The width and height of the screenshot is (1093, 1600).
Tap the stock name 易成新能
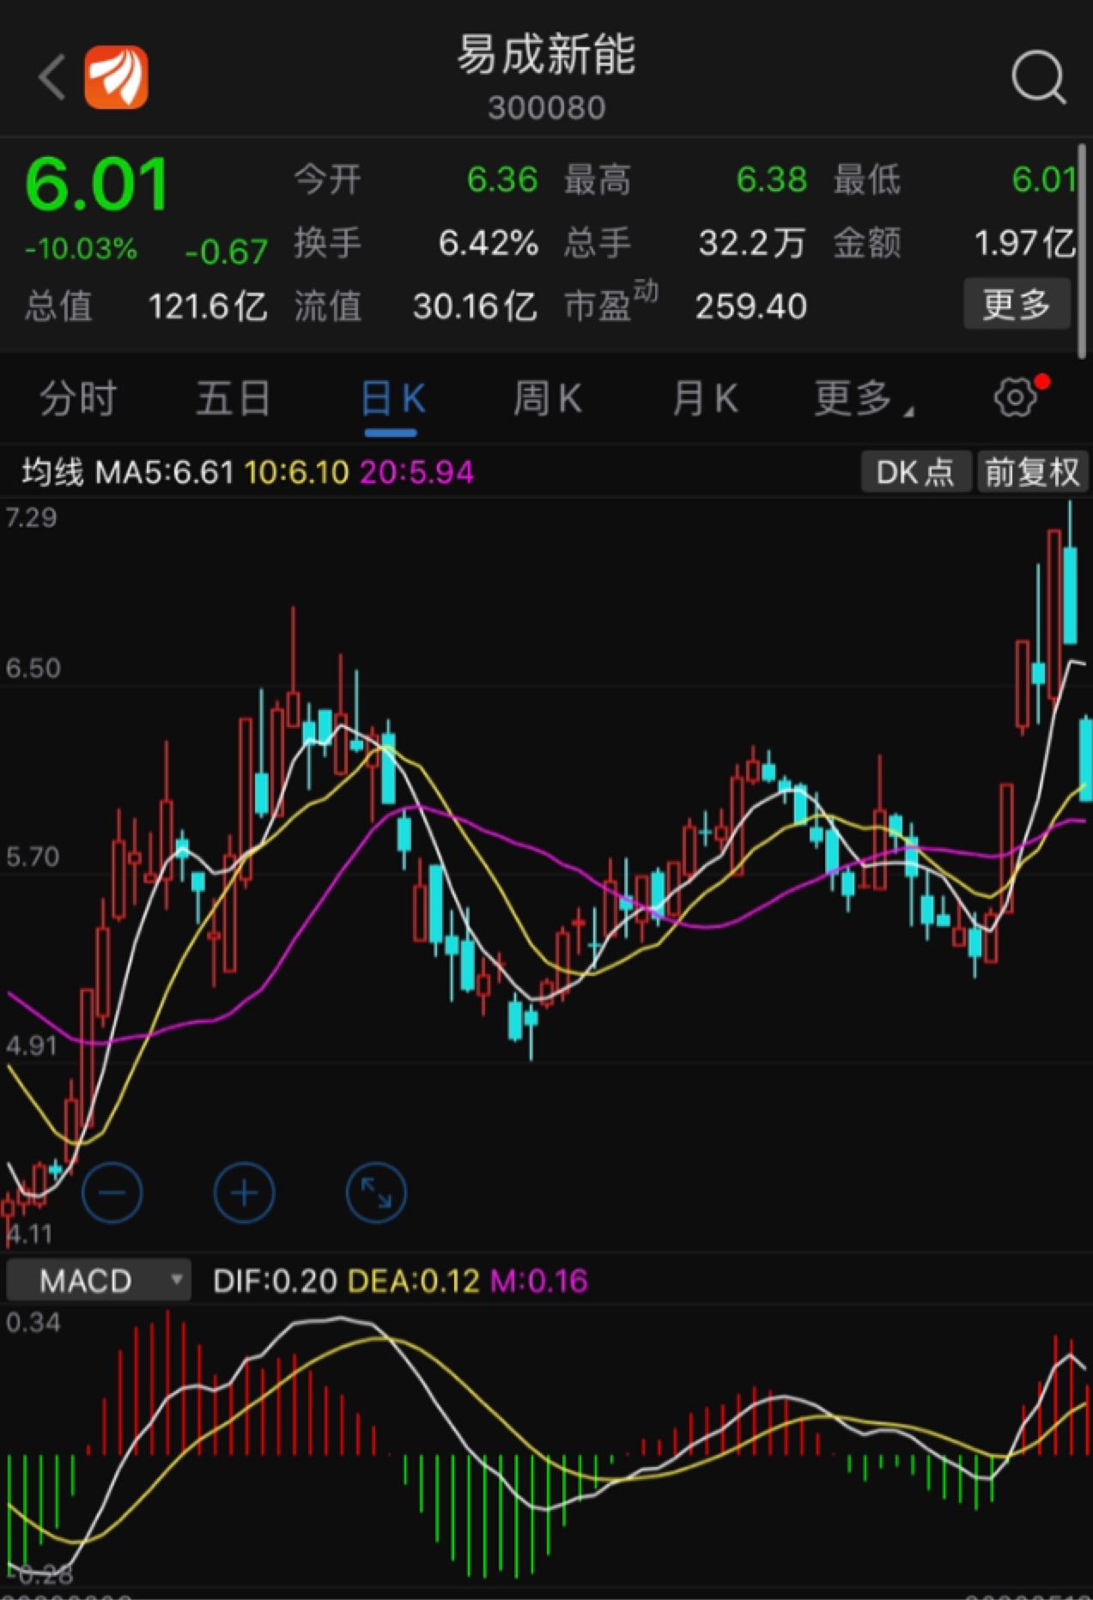(546, 56)
